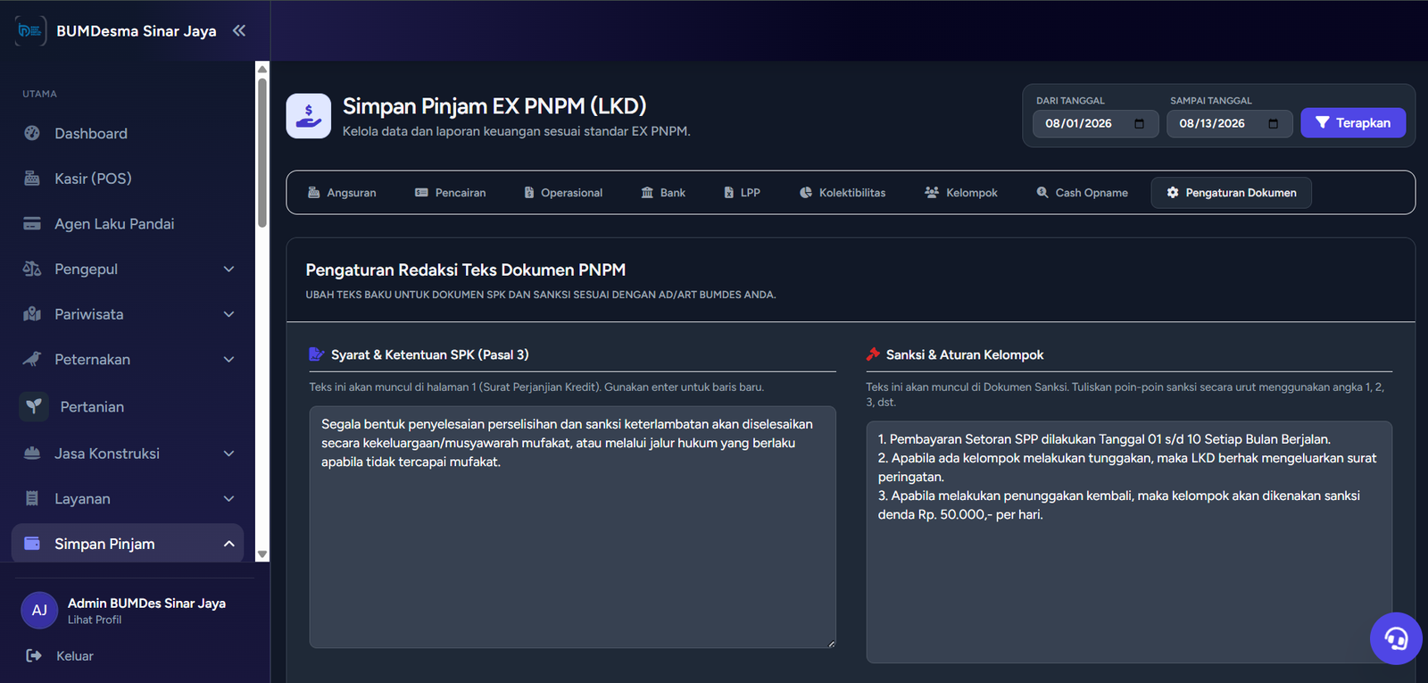
Task: Click the sidebar scroll up arrow
Action: click(262, 69)
